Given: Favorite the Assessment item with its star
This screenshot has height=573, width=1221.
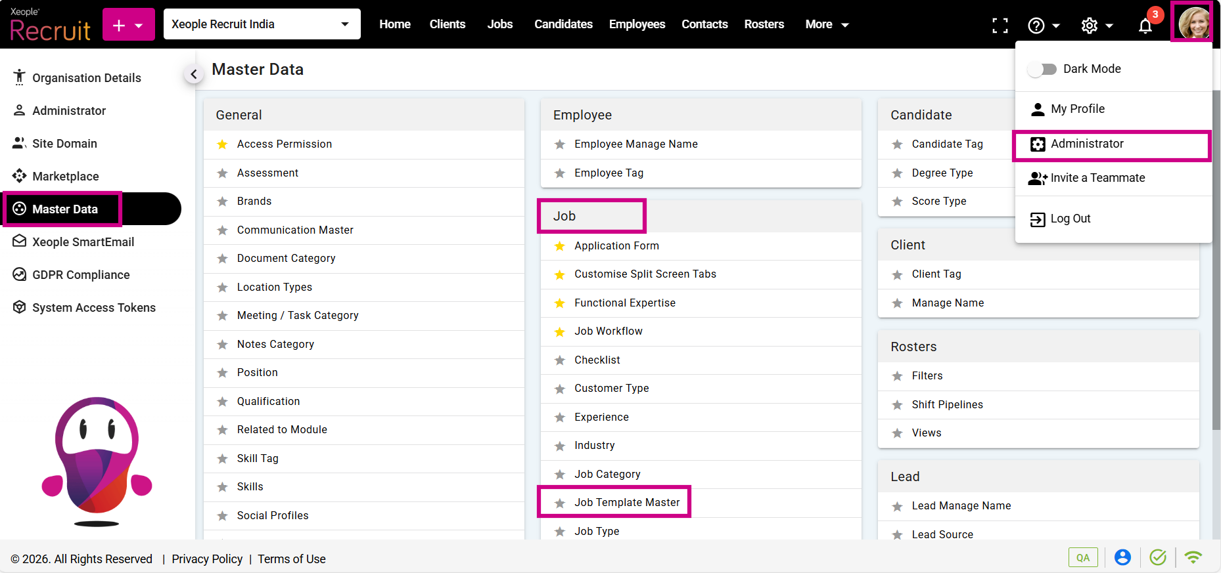Looking at the screenshot, I should [x=223, y=173].
